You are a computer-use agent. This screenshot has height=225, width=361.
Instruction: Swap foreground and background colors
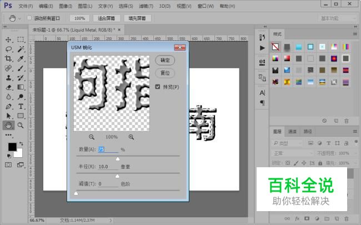tap(21, 144)
